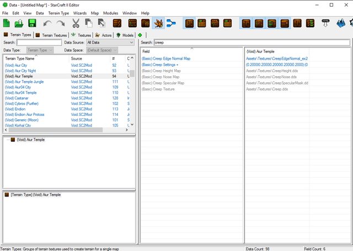Sort by Source column header
Viewport: 353px width, 251px height.
click(89, 58)
